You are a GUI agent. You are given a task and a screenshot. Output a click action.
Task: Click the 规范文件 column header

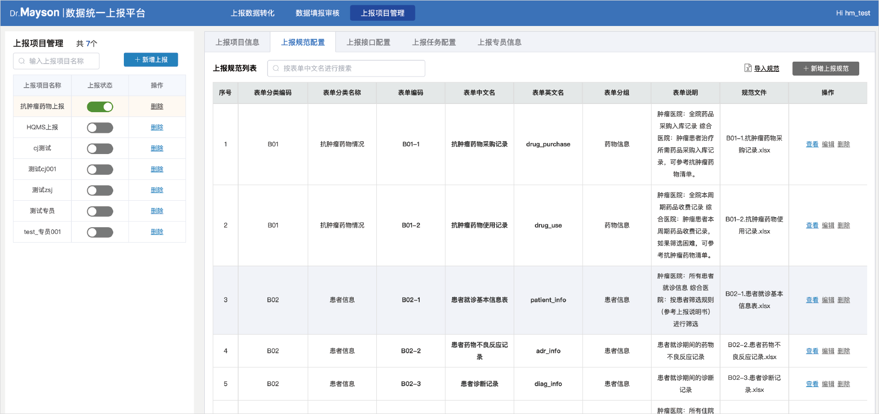pyautogui.click(x=754, y=92)
